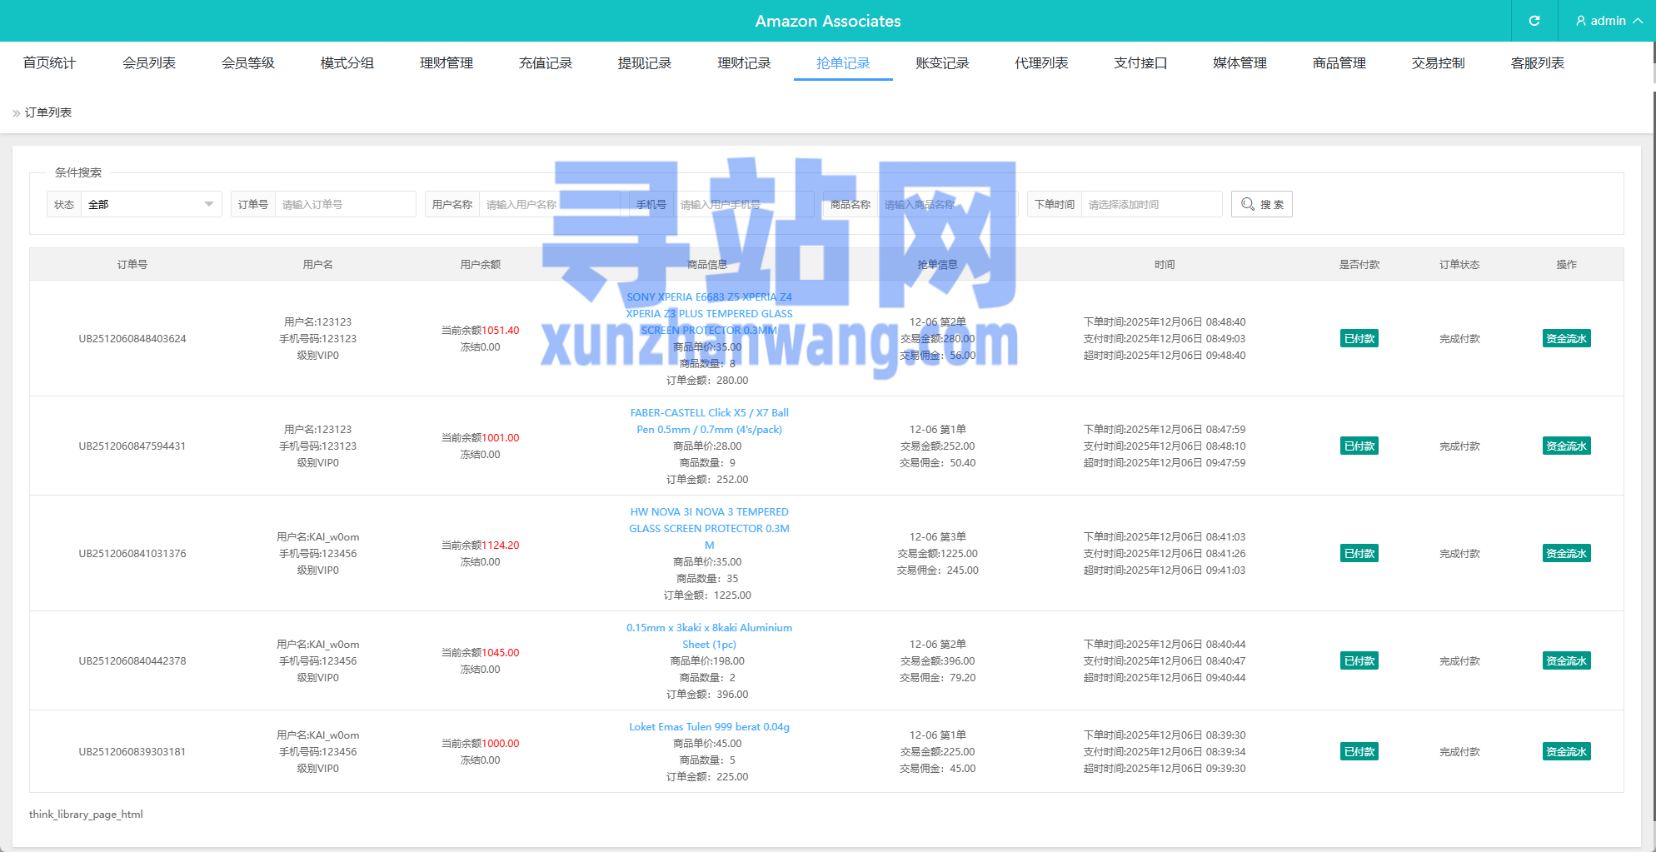
Task: Open the 下单时间 date picker
Action: click(x=1152, y=204)
